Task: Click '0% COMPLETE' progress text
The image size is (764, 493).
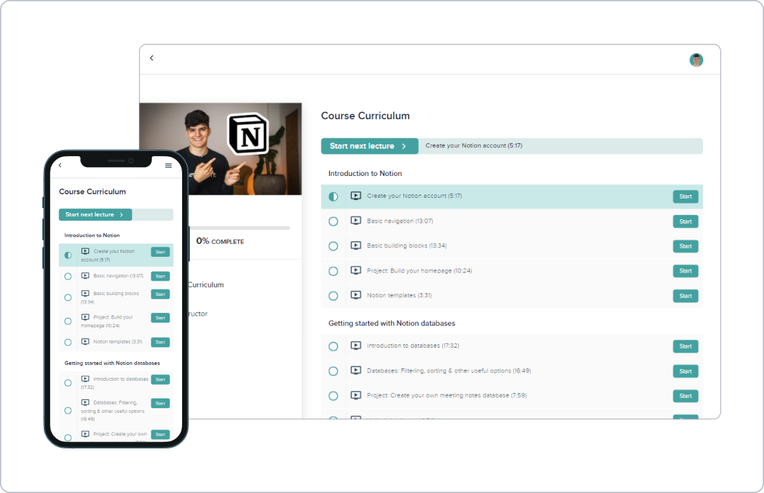Action: click(220, 241)
